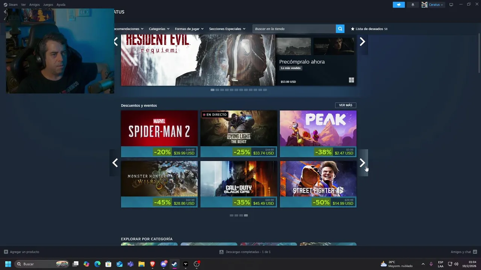Open Steam menu in title bar
This screenshot has height=270, width=481.
(x=11, y=4)
